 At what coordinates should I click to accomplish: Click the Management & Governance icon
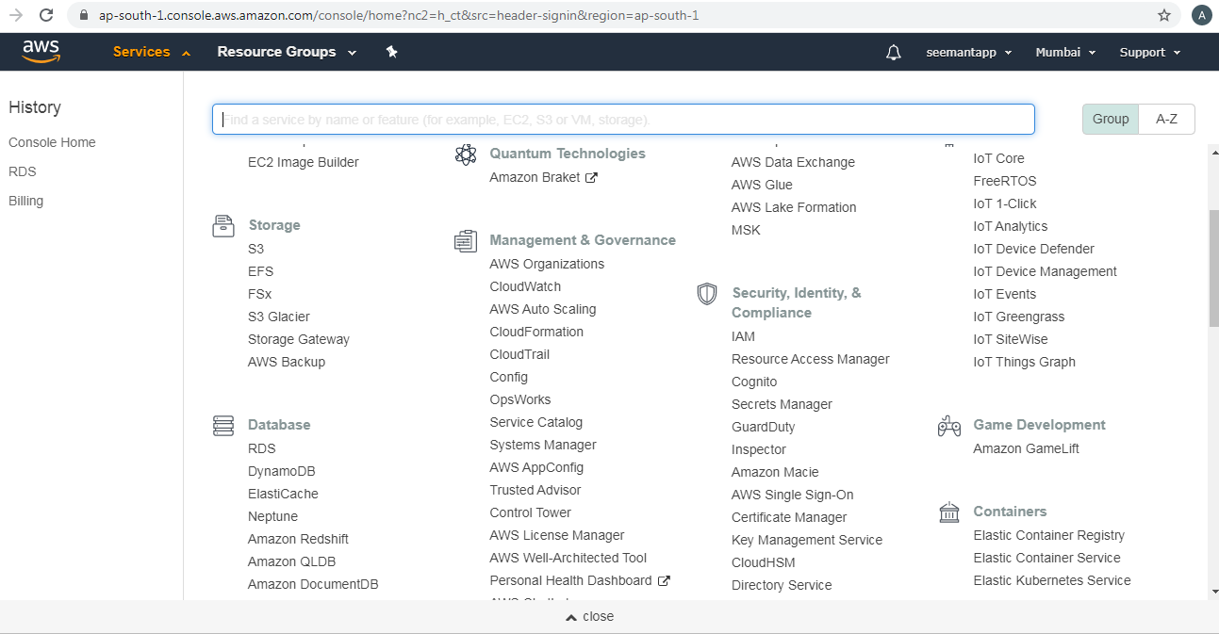coord(466,241)
